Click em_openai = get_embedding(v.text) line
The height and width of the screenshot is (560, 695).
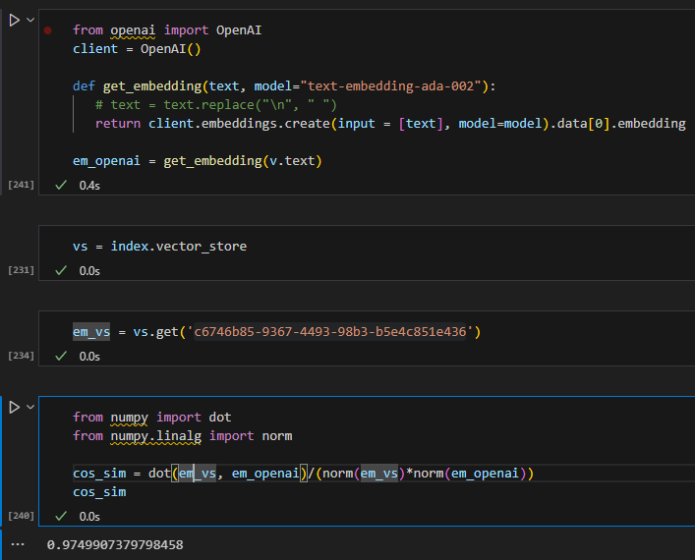[x=197, y=160]
